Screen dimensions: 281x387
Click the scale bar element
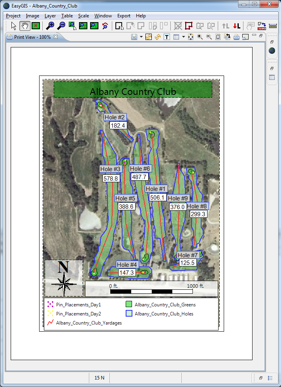151,289
